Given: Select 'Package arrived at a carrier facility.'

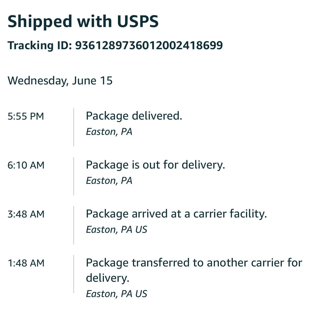Looking at the screenshot, I should 176,214.
